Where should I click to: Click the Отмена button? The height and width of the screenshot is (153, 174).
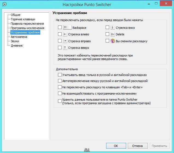pyautogui.click(x=138, y=146)
